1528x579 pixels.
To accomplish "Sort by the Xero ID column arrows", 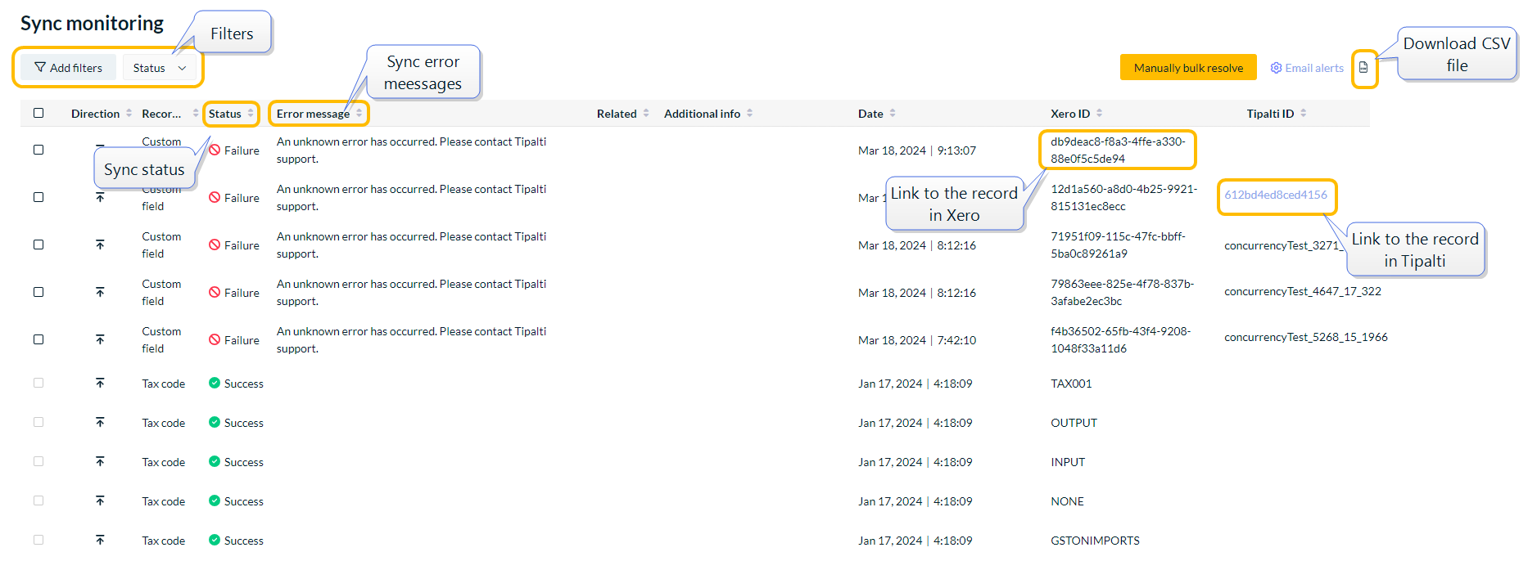I will (x=1100, y=114).
